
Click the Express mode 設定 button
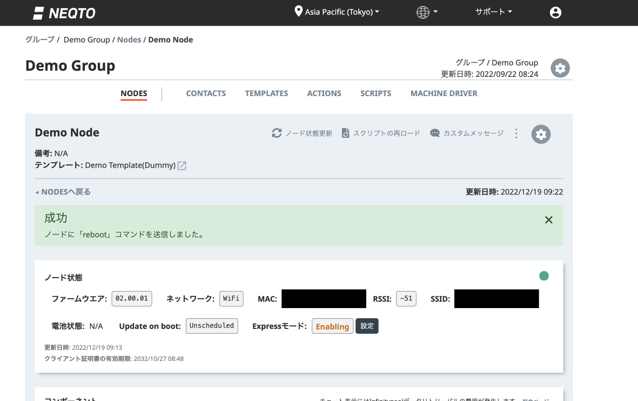367,326
